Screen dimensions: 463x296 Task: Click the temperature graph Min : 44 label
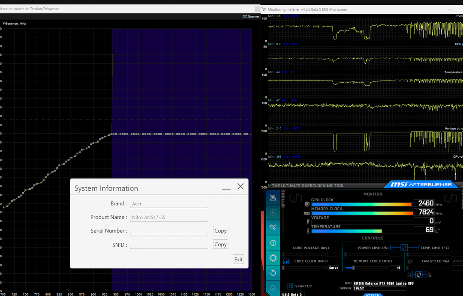click(274, 72)
